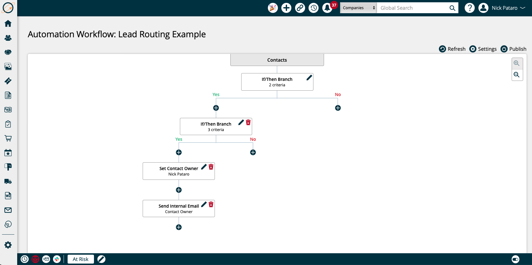Screen dimensions: 532x265
Task: Open the help question mark icon
Action: (470, 8)
